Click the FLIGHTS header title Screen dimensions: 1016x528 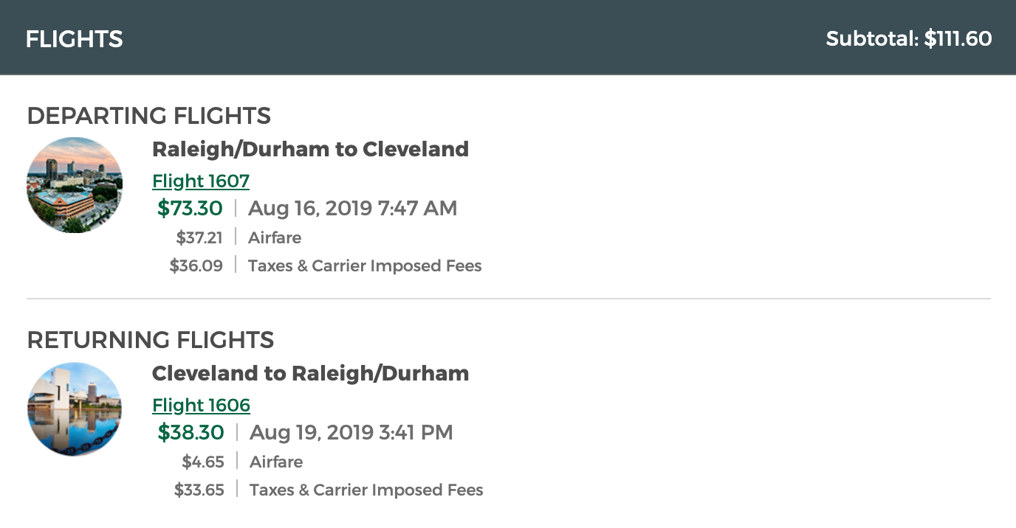click(x=75, y=38)
